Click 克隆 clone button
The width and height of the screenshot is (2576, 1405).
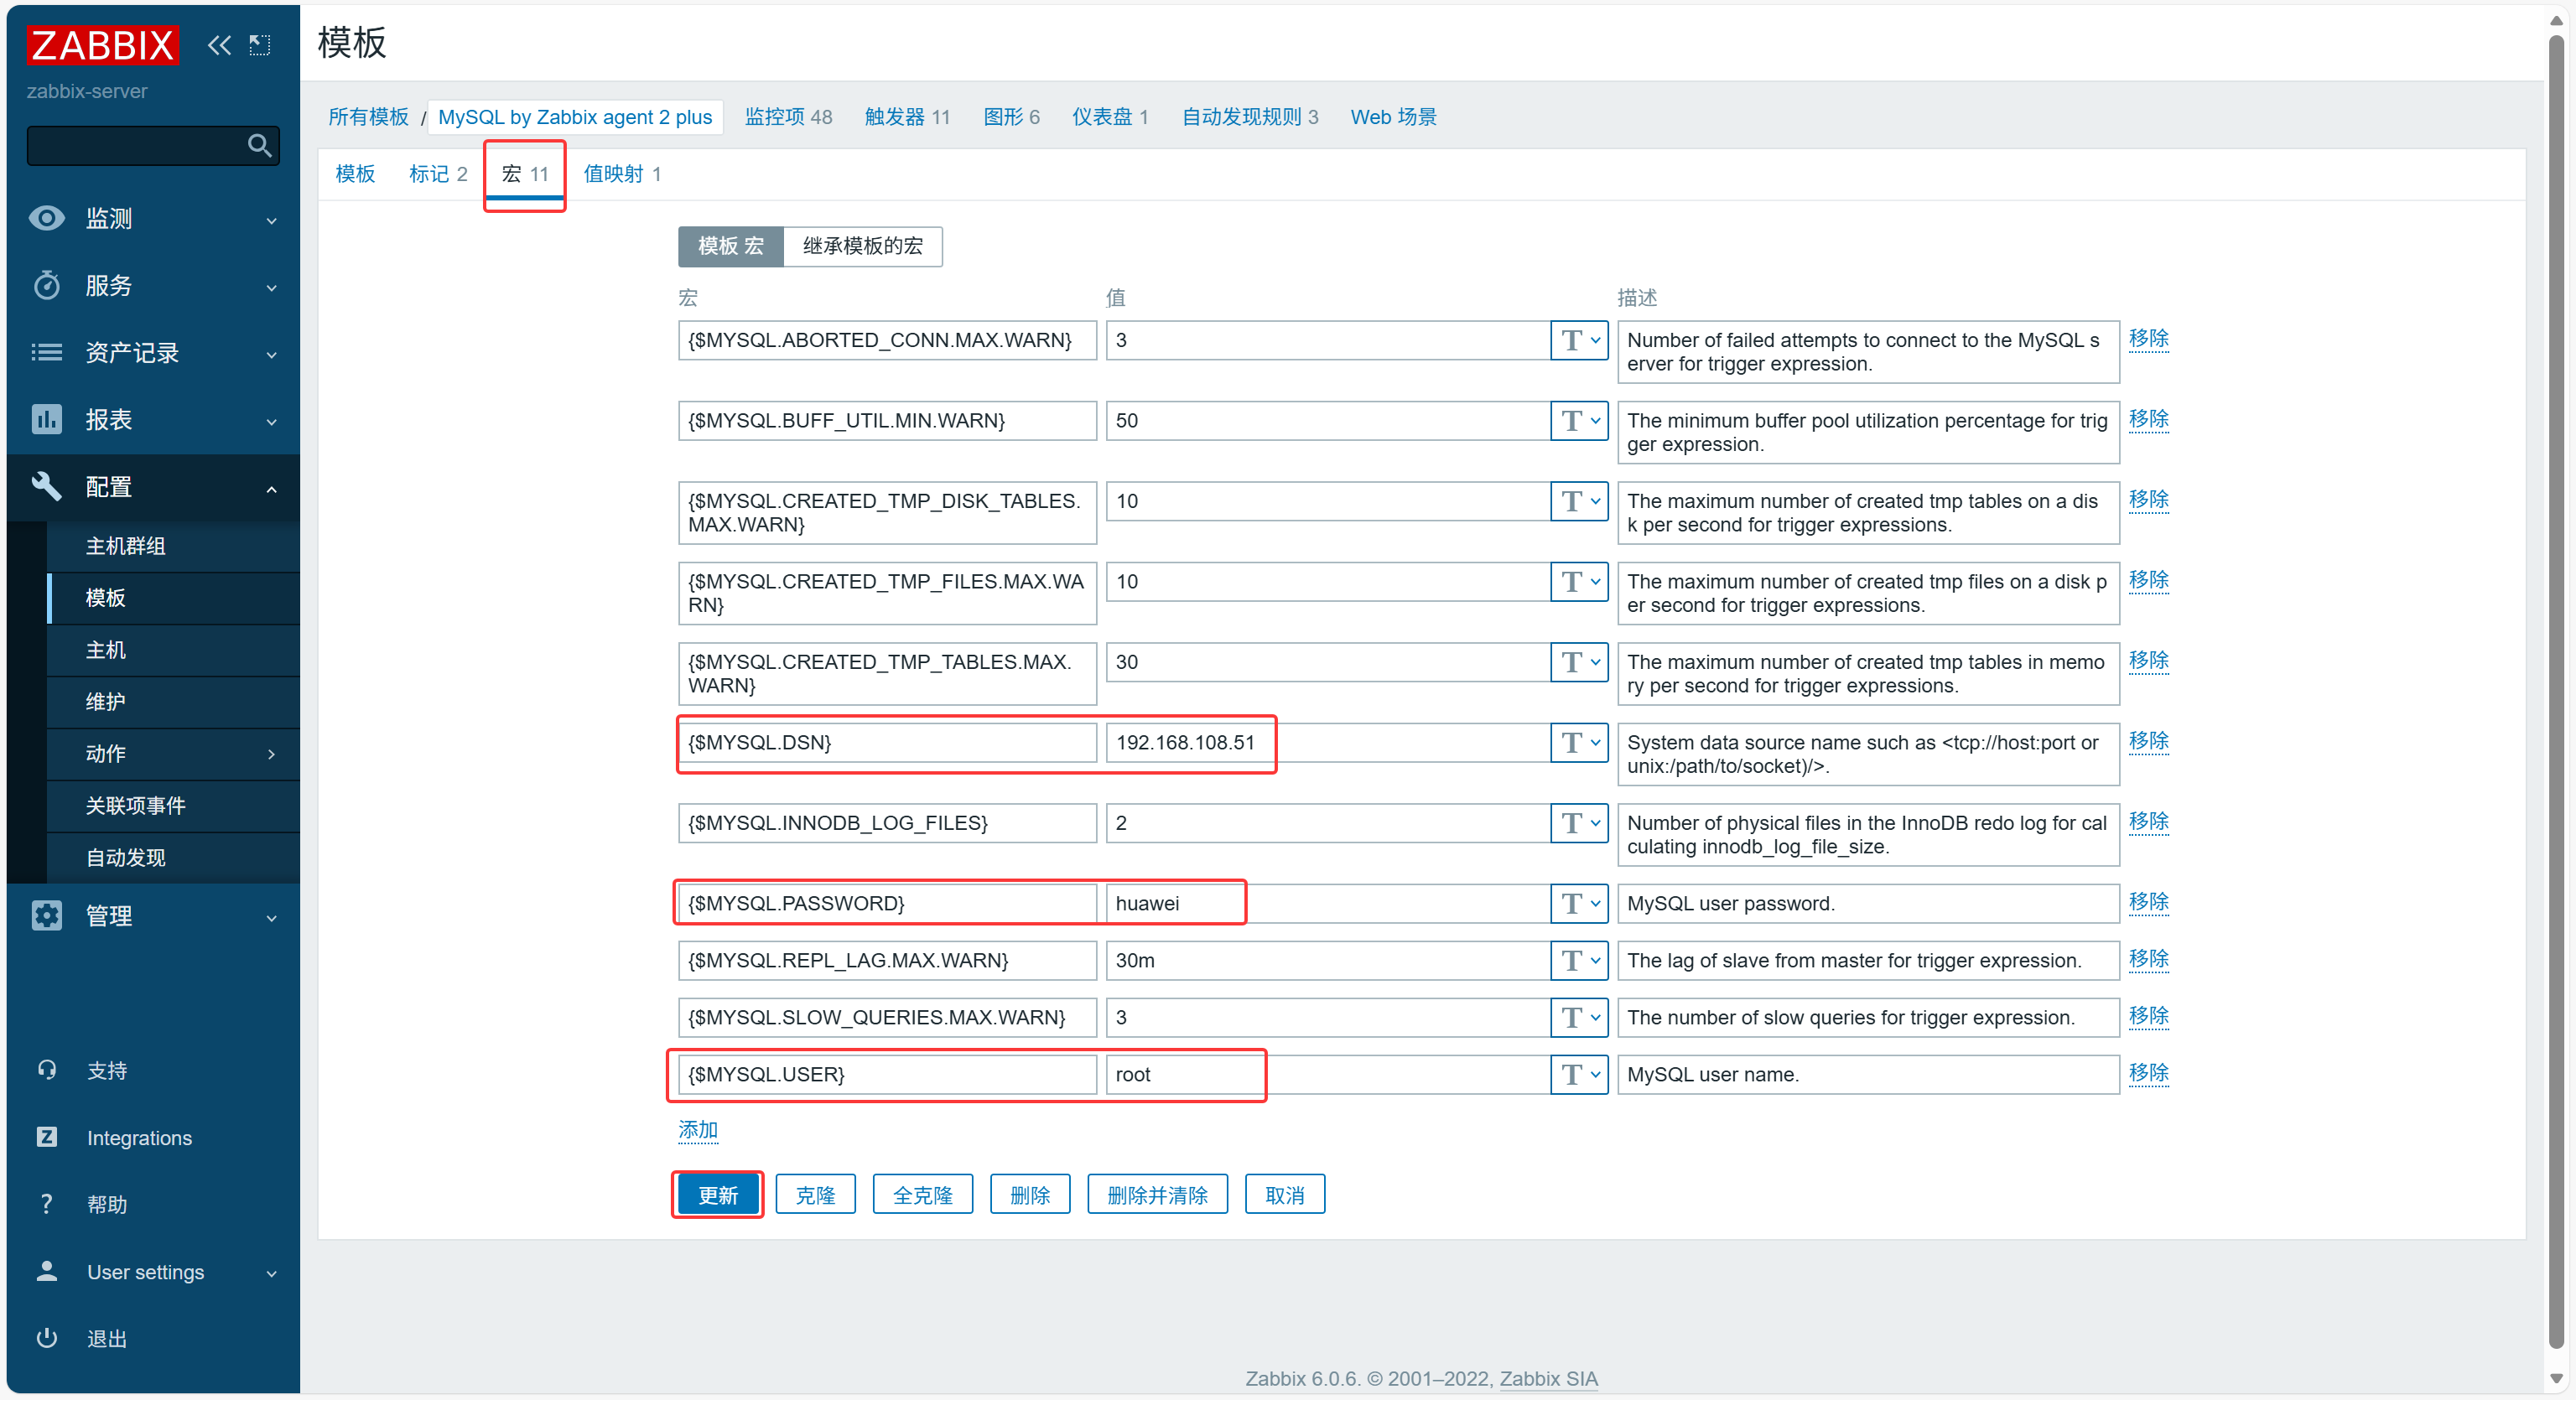coord(815,1195)
